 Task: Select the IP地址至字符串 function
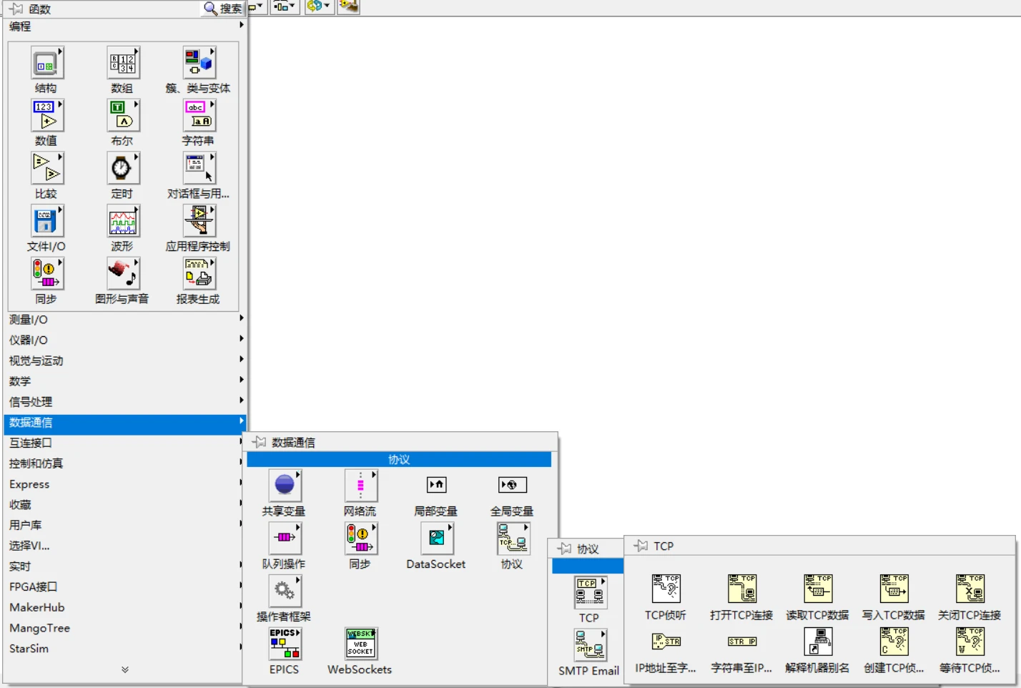(666, 642)
